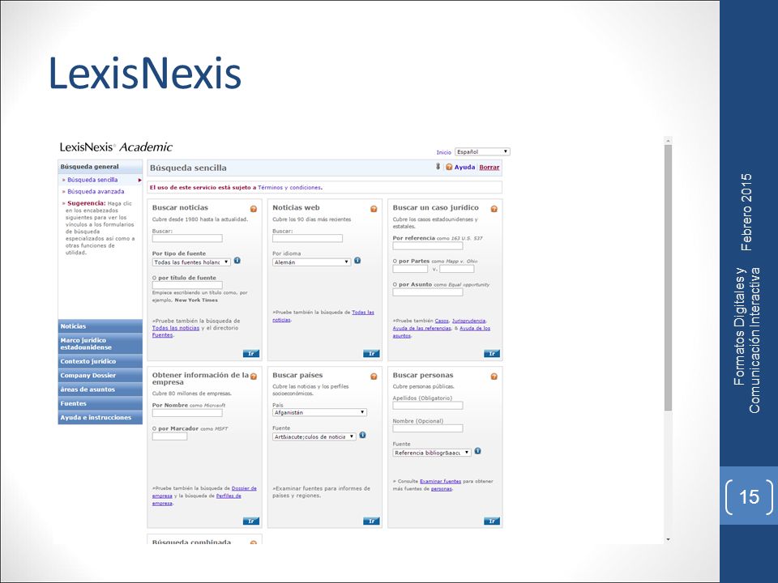Click Todas las noticias link in Noticias web
Viewport: 778px width, 583px height.
click(323, 316)
